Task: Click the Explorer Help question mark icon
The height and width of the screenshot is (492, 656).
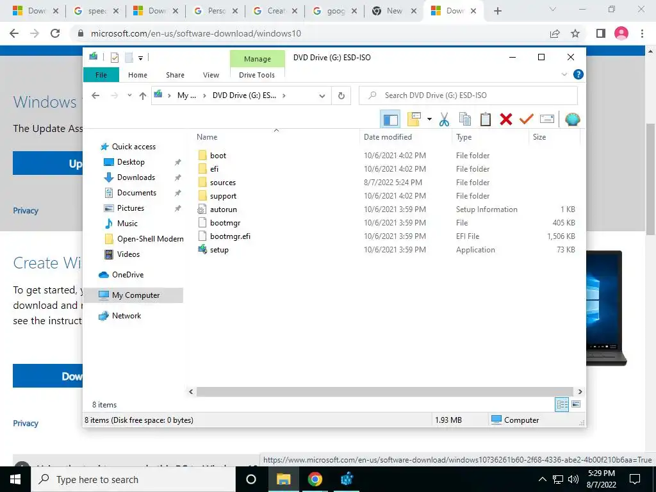Action: pyautogui.click(x=578, y=74)
